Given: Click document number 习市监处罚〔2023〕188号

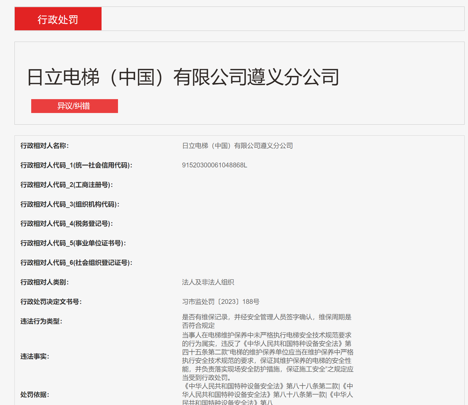Looking at the screenshot, I should (x=221, y=302).
